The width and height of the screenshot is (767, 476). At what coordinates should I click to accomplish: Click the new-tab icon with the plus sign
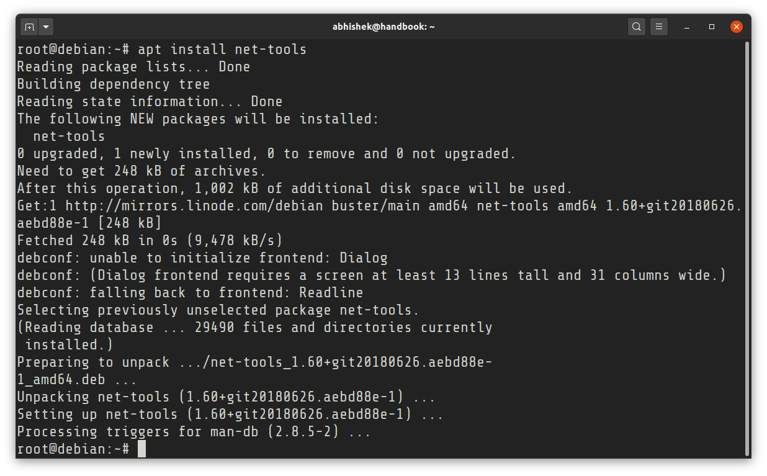30,27
